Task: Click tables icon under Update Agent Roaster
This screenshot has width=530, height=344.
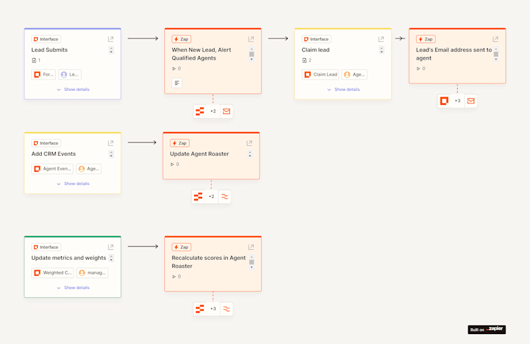Action: click(198, 196)
